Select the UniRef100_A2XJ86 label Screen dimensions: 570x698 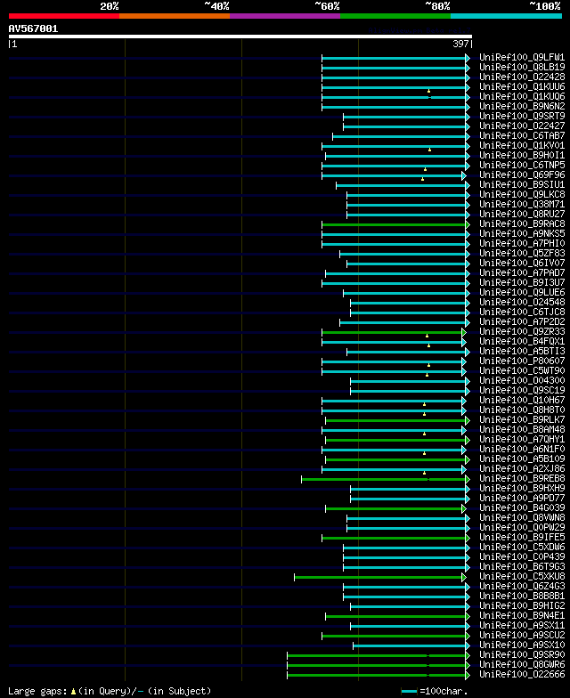[x=522, y=468]
